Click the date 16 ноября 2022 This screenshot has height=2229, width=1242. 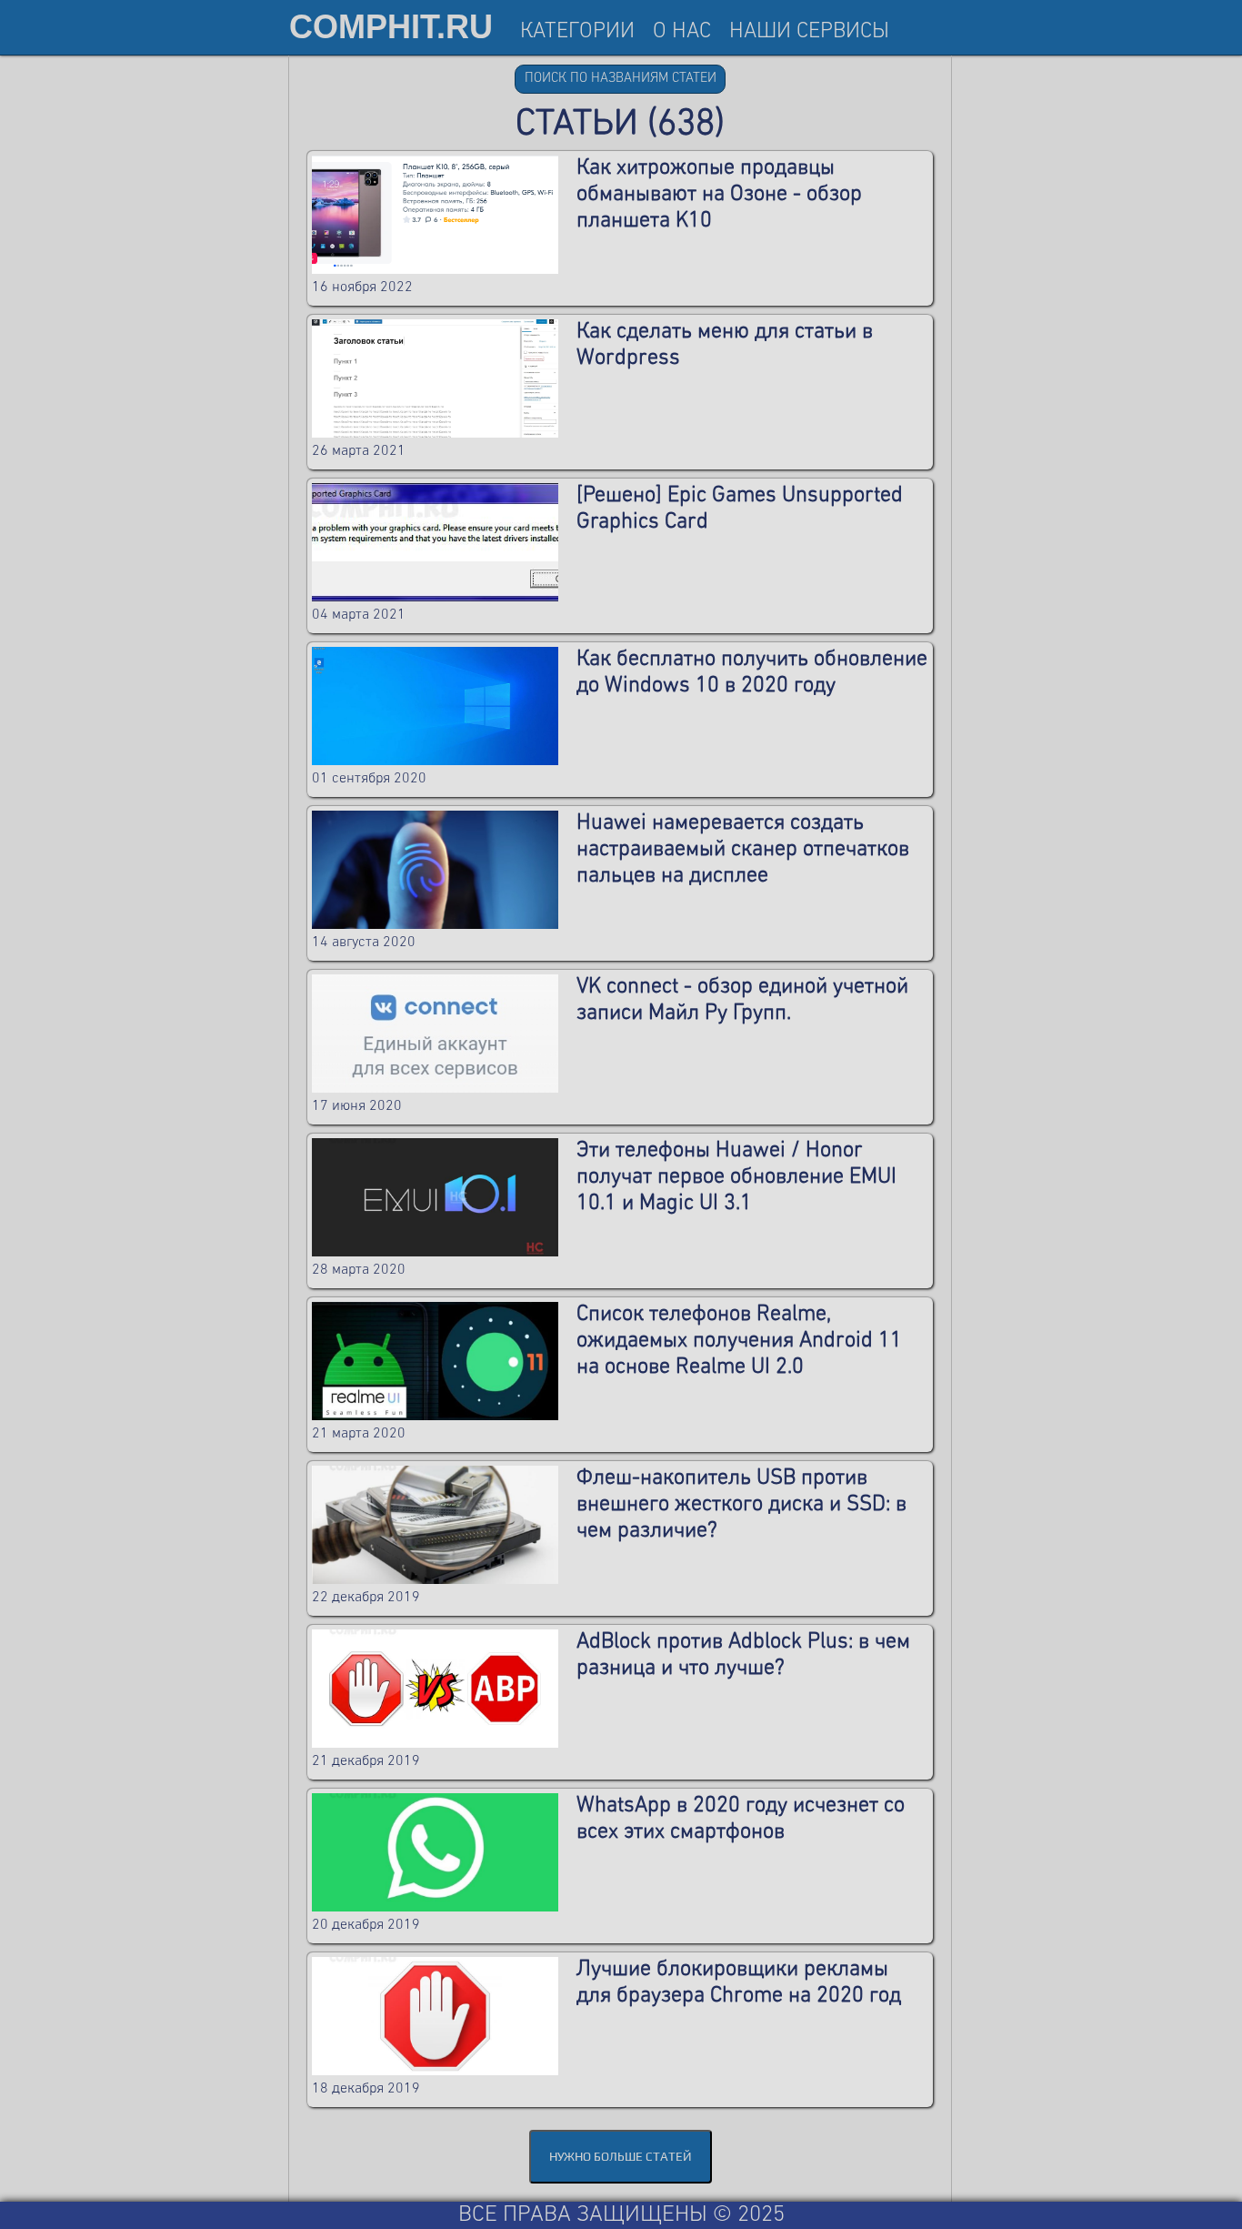pyautogui.click(x=362, y=287)
